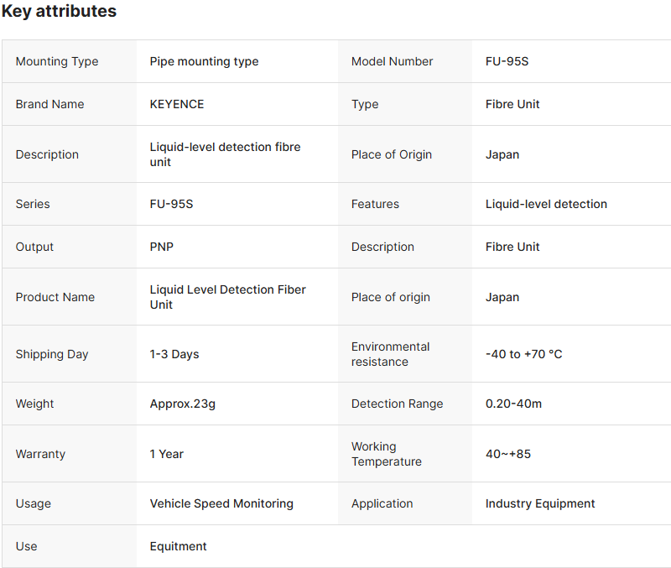671x568 pixels.
Task: Click the "Series" attribute label
Action: (x=33, y=204)
